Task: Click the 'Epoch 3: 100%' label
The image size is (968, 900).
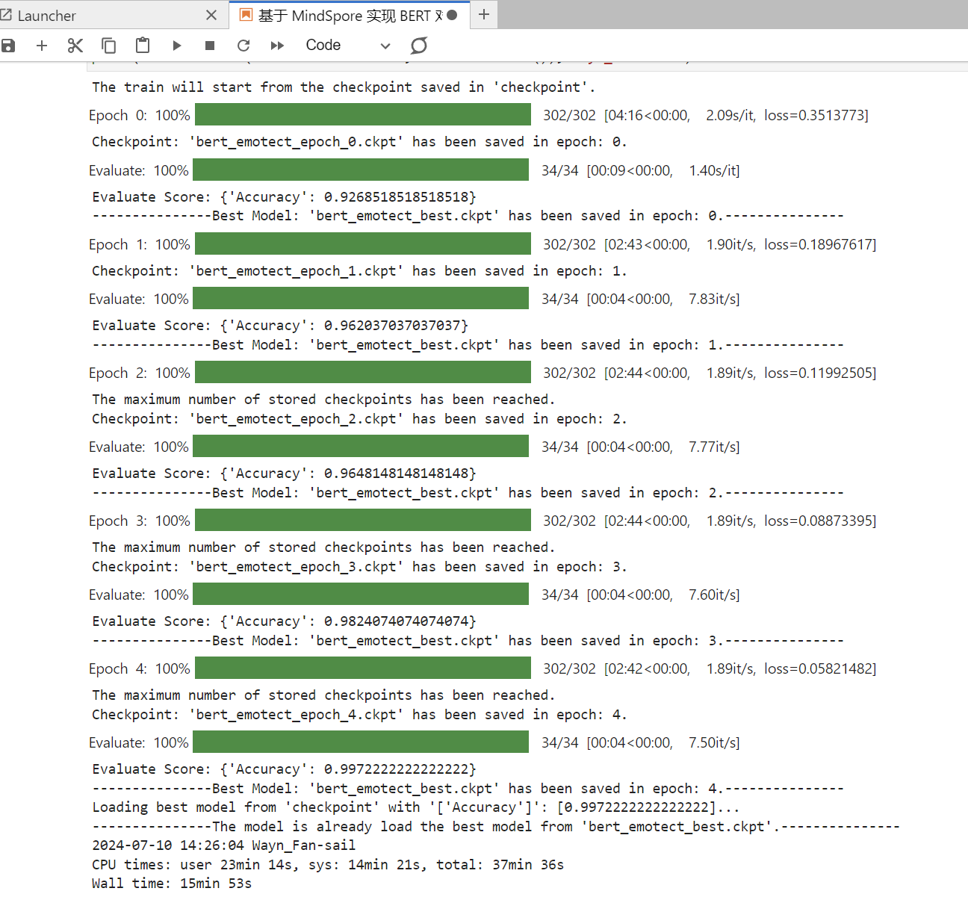Action: coord(140,521)
